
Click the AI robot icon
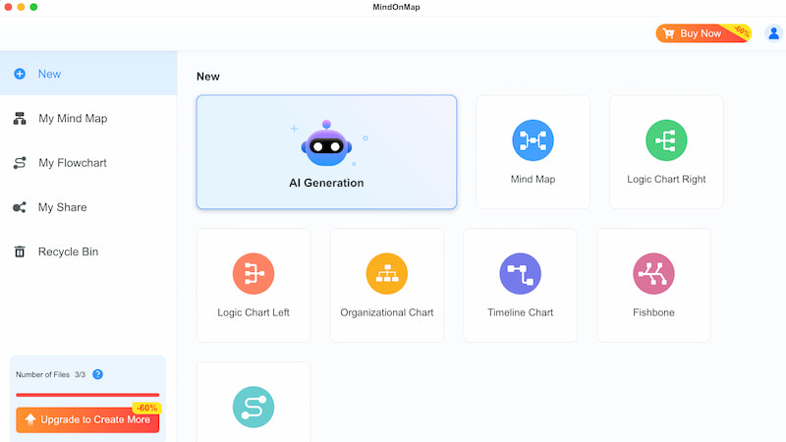(326, 143)
